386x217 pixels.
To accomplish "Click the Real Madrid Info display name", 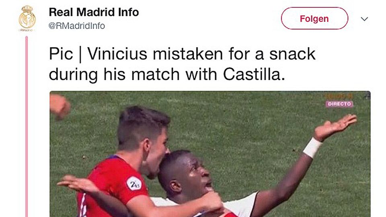I will (x=94, y=12).
